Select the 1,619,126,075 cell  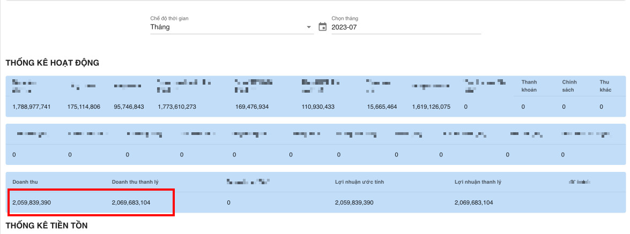click(431, 107)
